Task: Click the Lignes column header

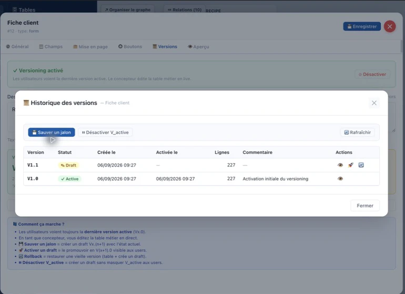Action: [x=222, y=152]
